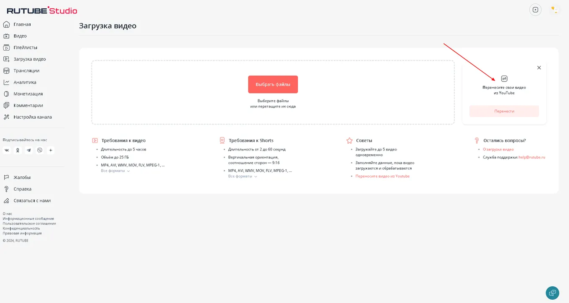Viewport: 569px width, 303px height.
Task: Open Настройка канала in the sidebar
Action: (x=32, y=117)
